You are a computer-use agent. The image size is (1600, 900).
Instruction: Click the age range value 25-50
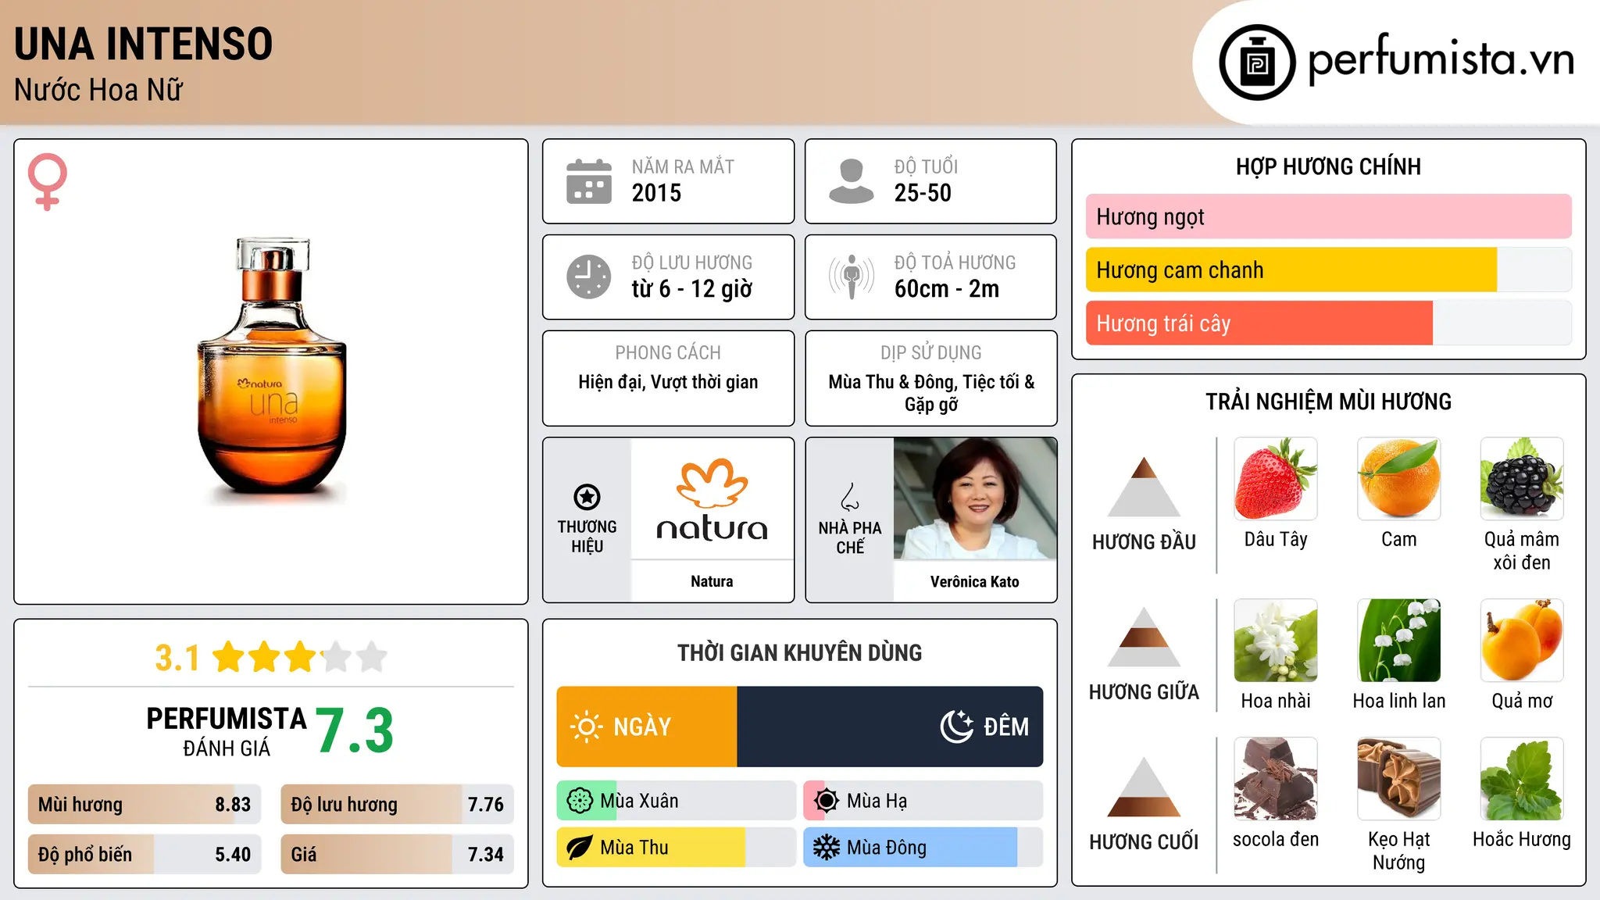pyautogui.click(x=923, y=193)
